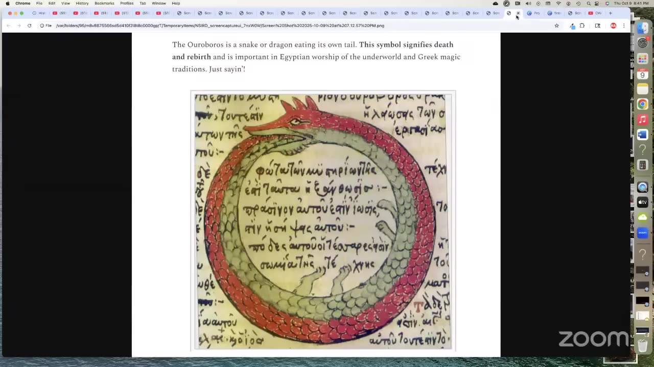Open Calculator from the Dock

643,166
